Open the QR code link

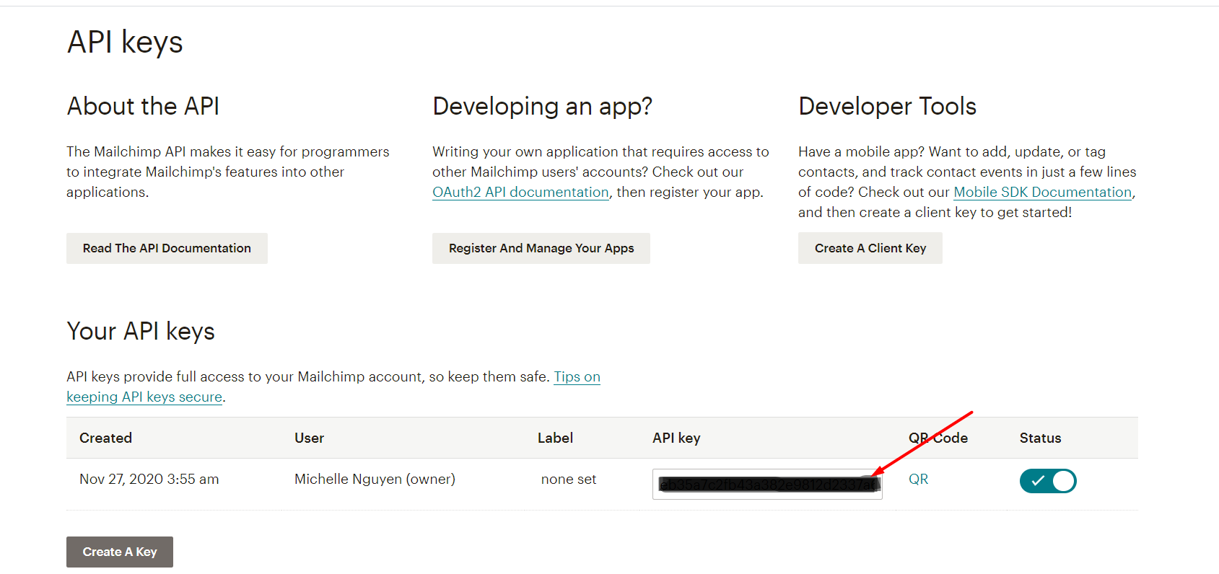(918, 479)
